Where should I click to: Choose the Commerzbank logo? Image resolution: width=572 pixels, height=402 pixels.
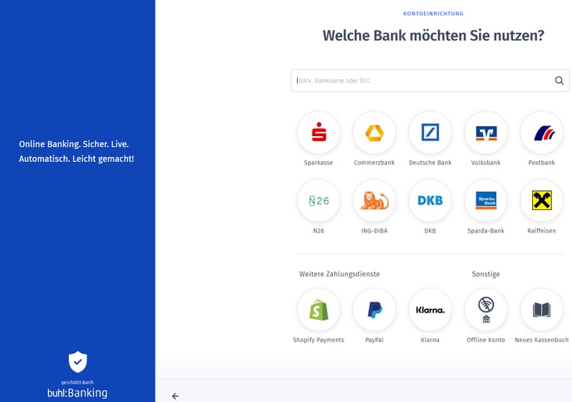(x=374, y=133)
